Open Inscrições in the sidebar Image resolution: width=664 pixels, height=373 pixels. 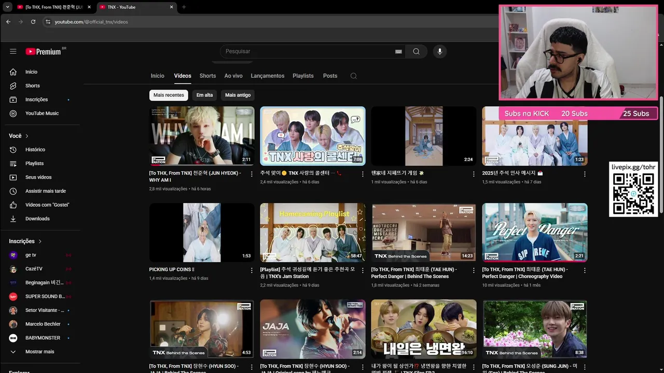43,99
